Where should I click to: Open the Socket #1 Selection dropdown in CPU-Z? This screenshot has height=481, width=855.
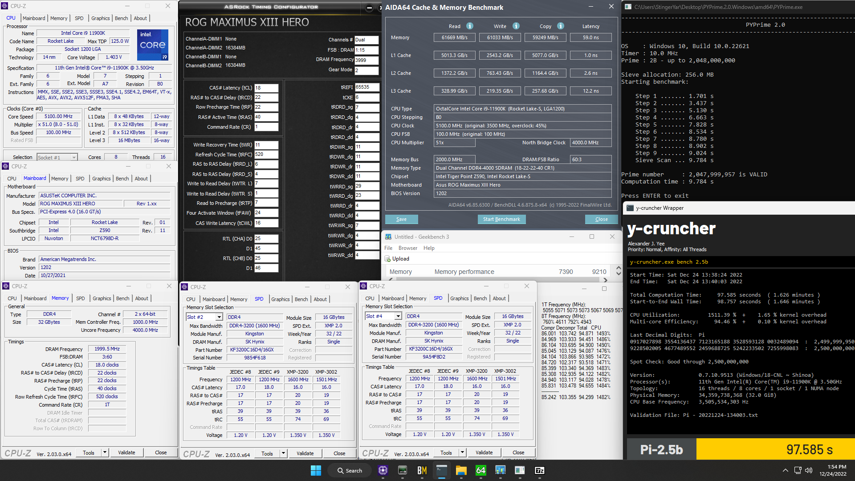point(57,157)
